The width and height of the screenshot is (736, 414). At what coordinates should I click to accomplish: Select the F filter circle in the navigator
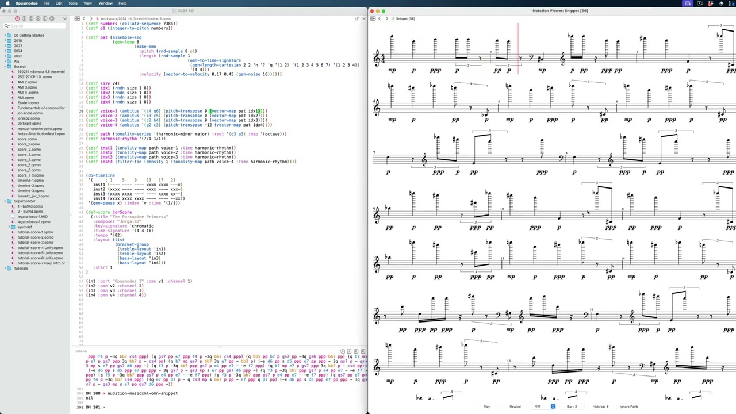(17, 18)
